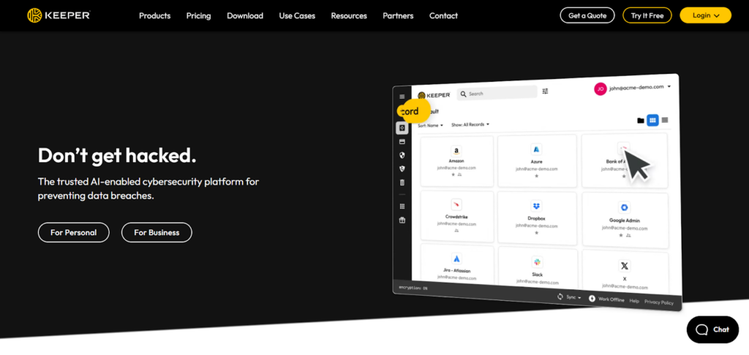Choose the For Business button
The image size is (749, 355).
click(157, 232)
